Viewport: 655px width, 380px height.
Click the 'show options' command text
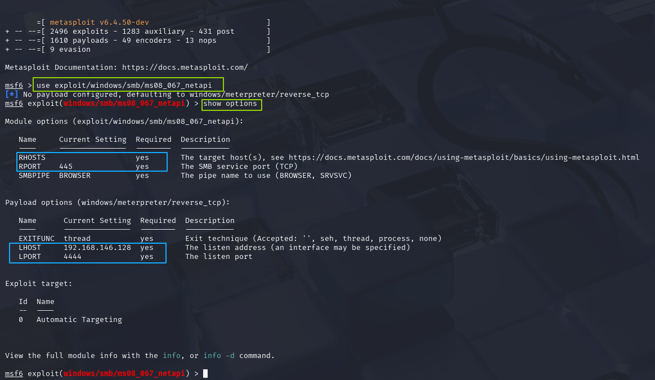[x=230, y=104]
